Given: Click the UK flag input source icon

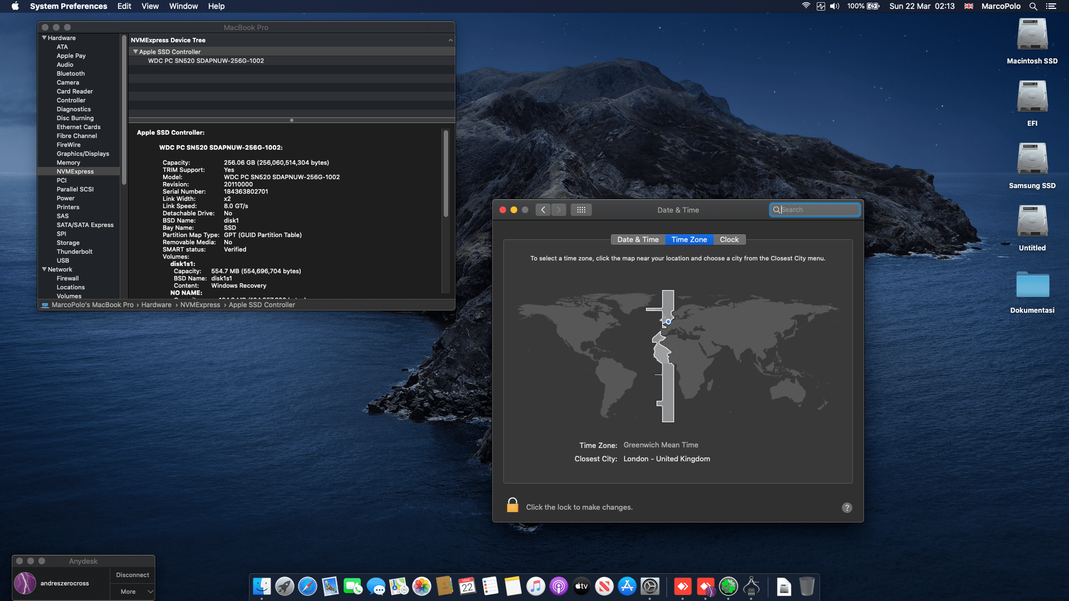Looking at the screenshot, I should point(969,6).
